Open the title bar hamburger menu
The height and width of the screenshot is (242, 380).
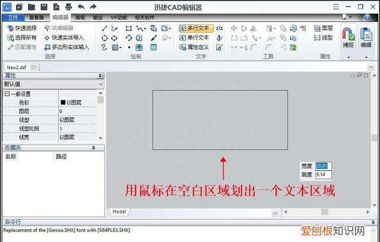[335, 7]
